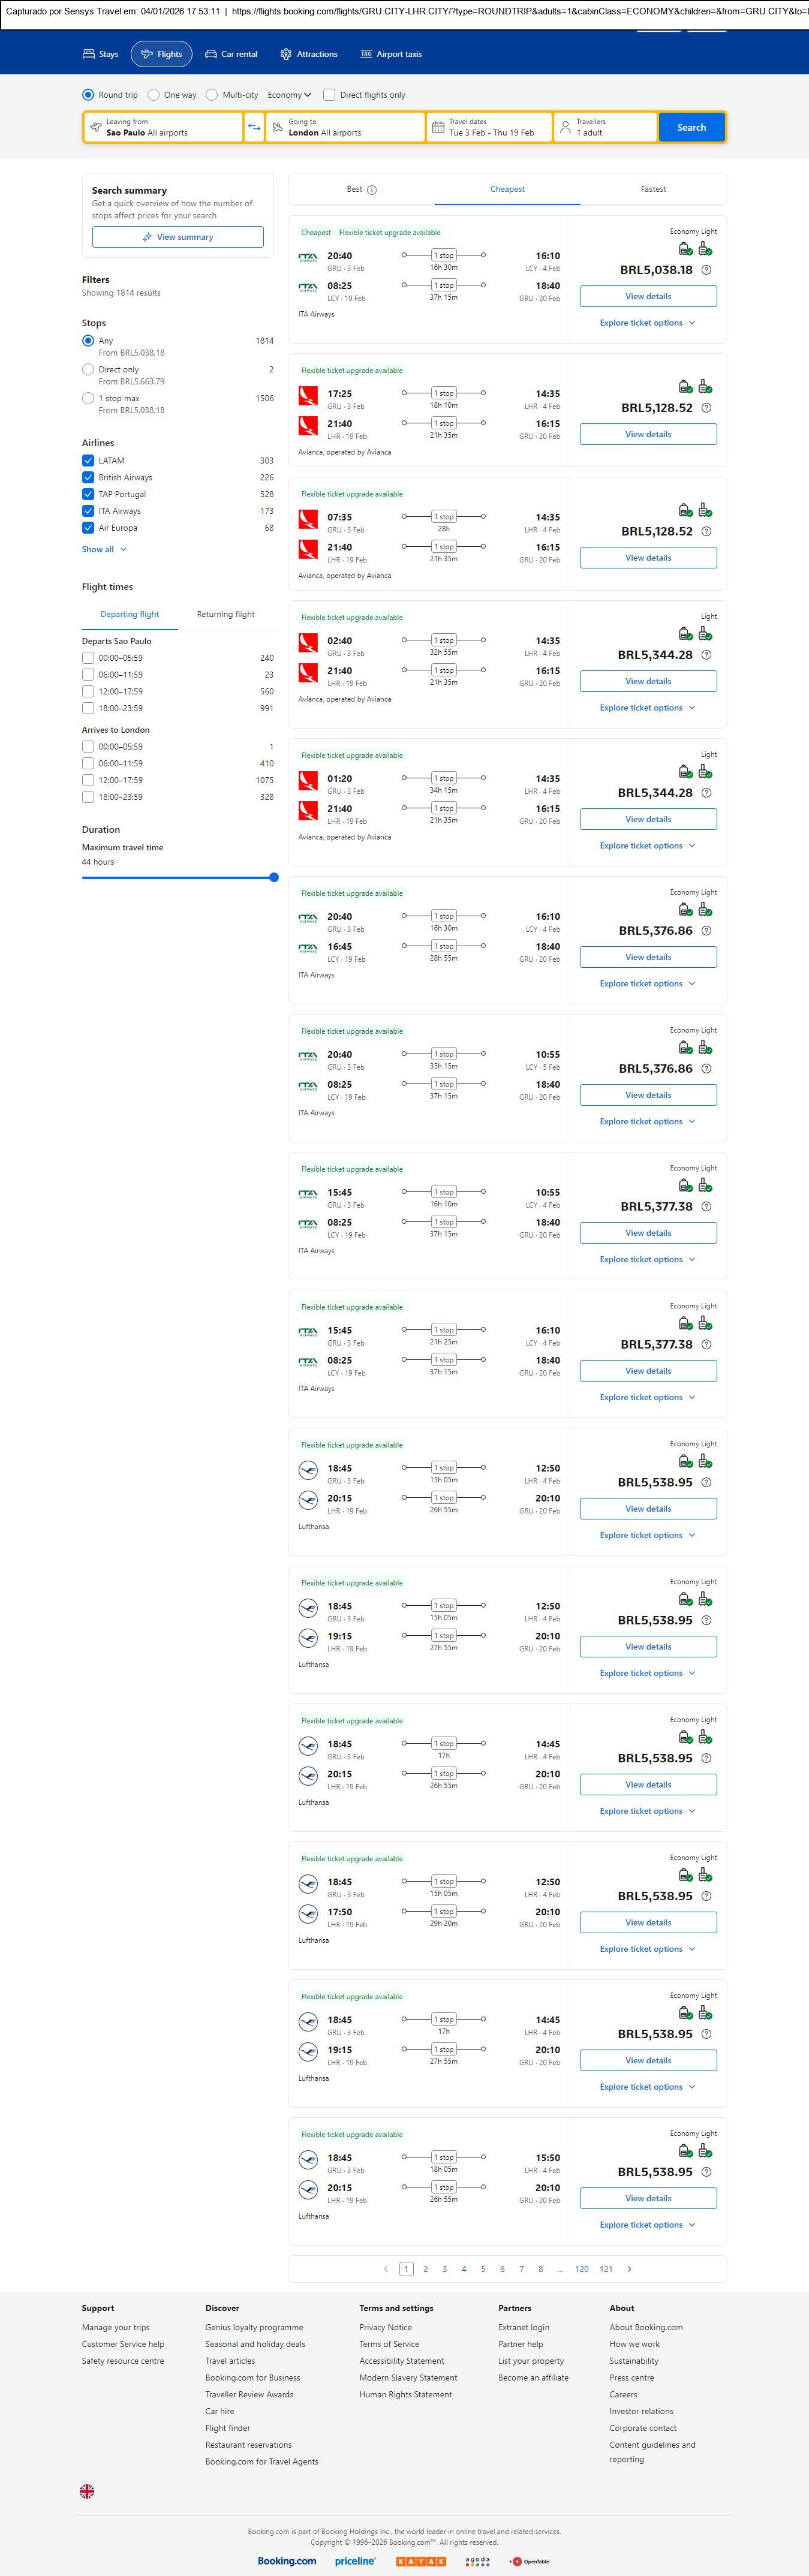
Task: Click the Maximum travel time slider handle
Action: pos(274,877)
